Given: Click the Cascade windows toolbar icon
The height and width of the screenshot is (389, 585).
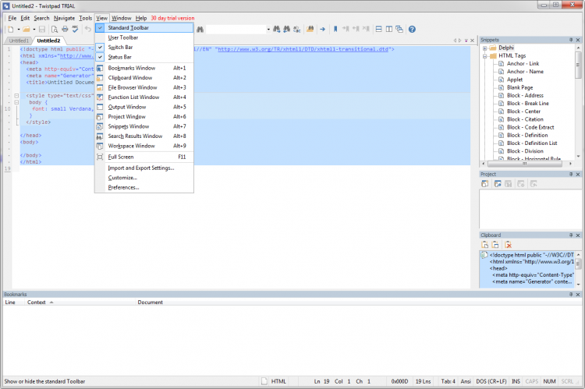Looking at the screenshot, I should tap(399, 29).
